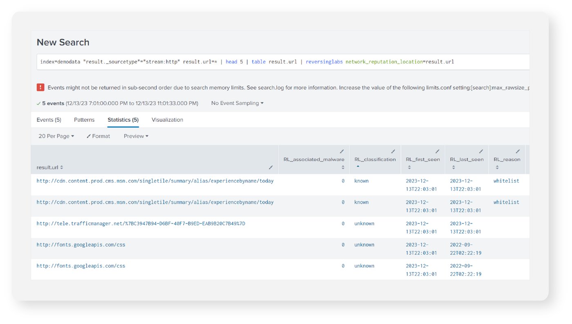Open the Patterns tab
The width and height of the screenshot is (572, 324).
click(x=84, y=120)
